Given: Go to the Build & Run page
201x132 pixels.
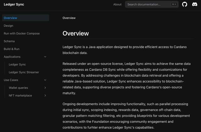Looking at the screenshot, I should 12,49.
